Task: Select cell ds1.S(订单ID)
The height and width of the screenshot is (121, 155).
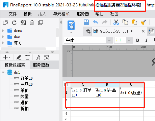Action: 83,92
